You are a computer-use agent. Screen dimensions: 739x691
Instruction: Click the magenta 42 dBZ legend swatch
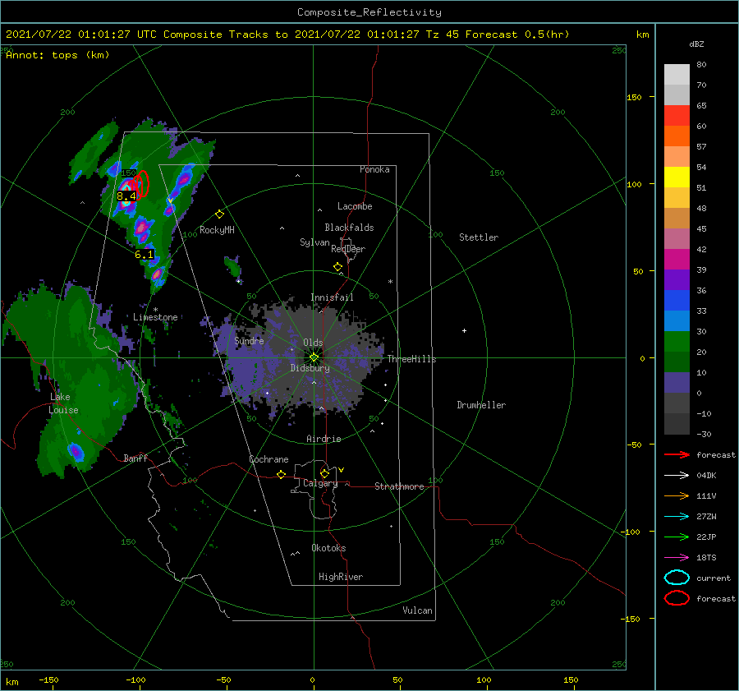[x=677, y=259]
